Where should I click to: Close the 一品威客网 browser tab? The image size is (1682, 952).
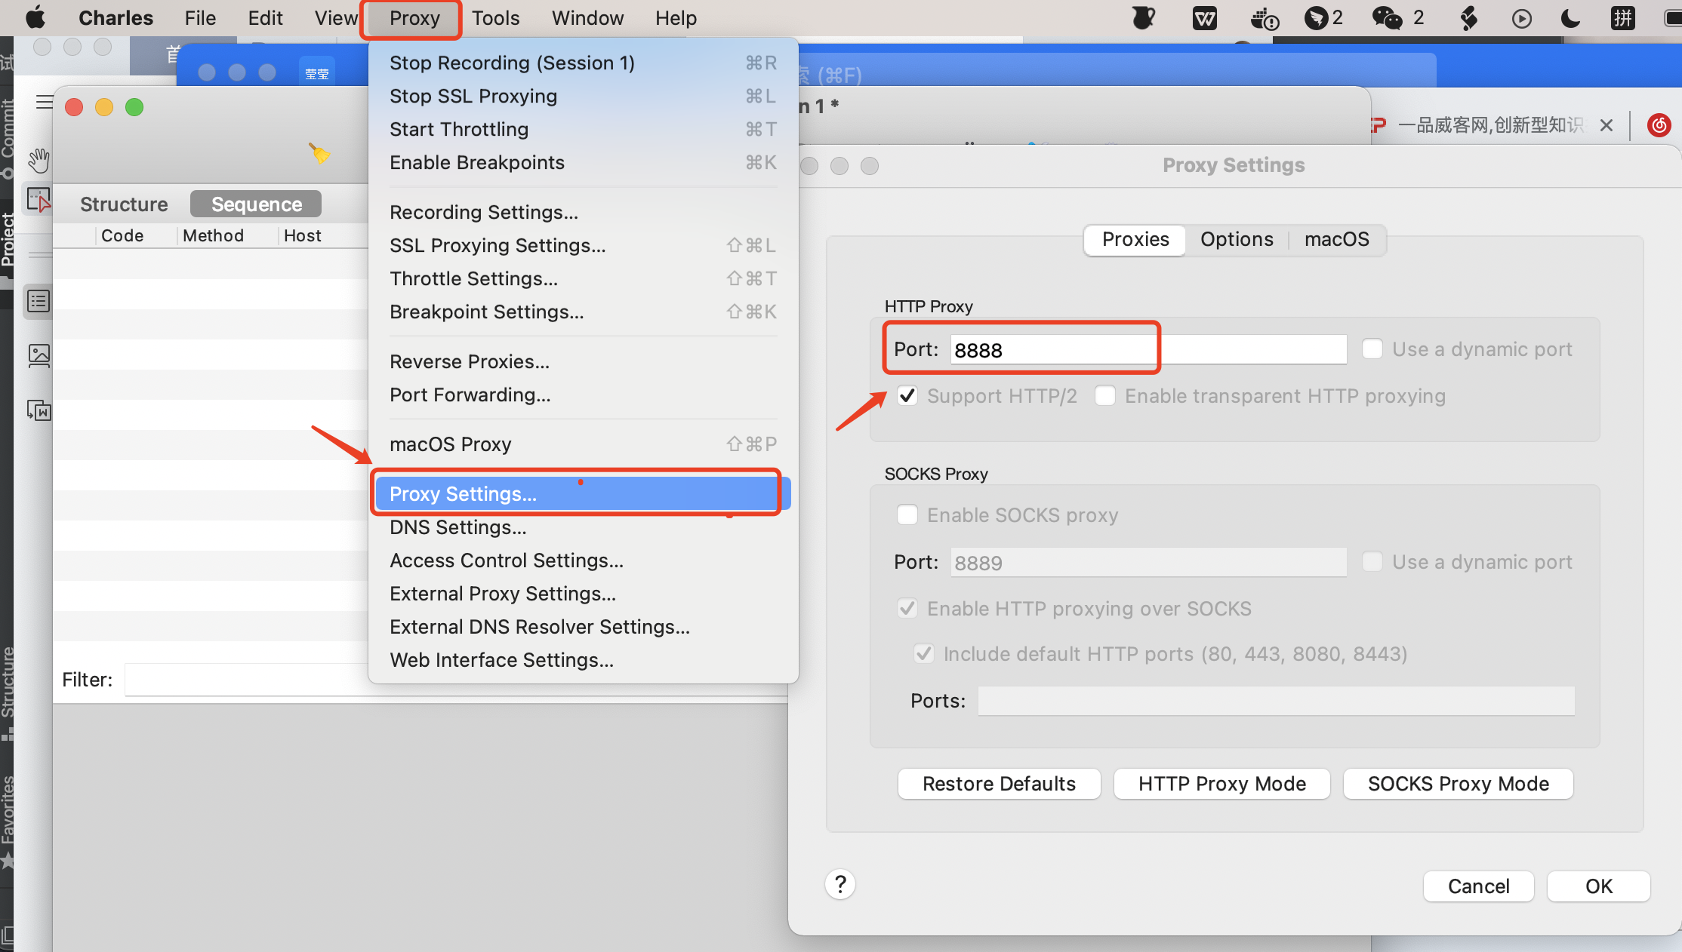point(1607,125)
